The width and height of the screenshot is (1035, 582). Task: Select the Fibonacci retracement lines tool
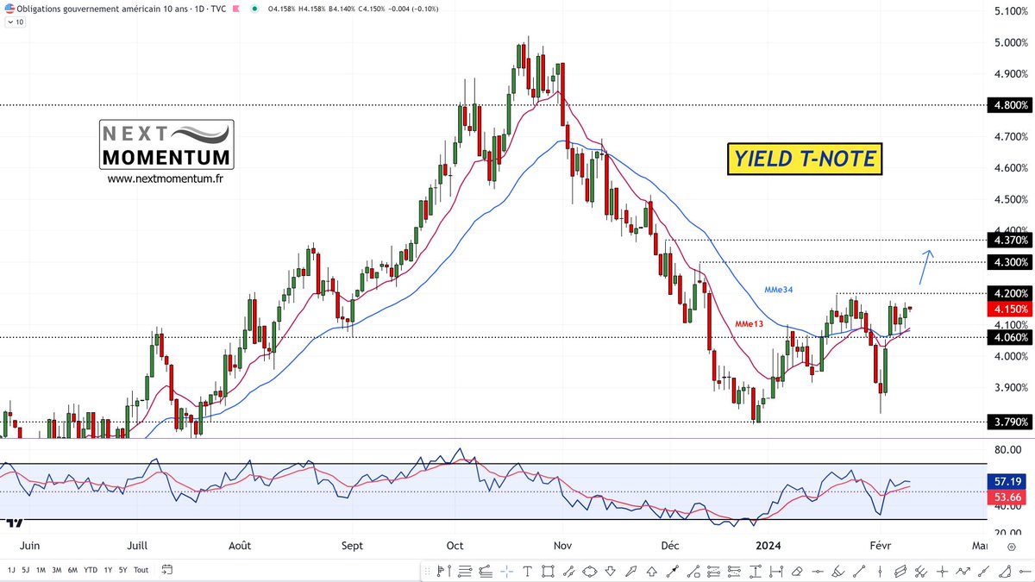[x=464, y=571]
